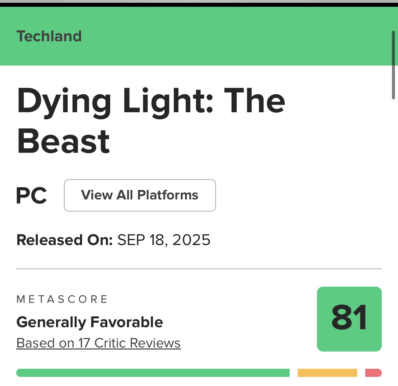This screenshot has width=398, height=386.
Task: Click the black bar at the top
Action: [x=199, y=5]
